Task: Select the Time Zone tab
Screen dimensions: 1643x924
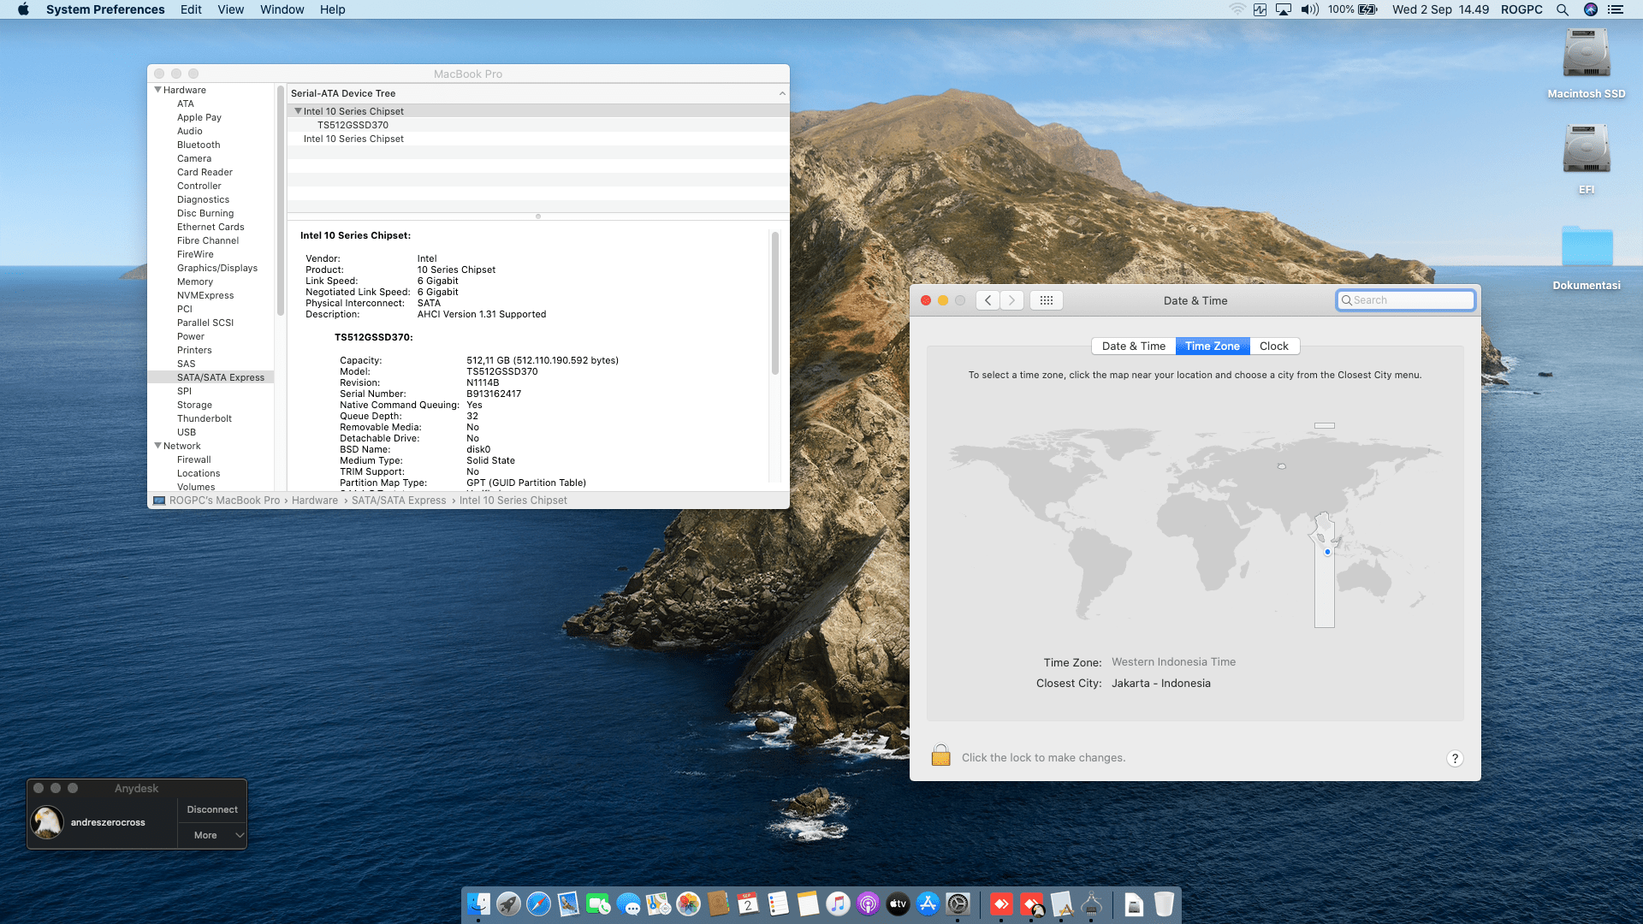Action: (x=1212, y=346)
